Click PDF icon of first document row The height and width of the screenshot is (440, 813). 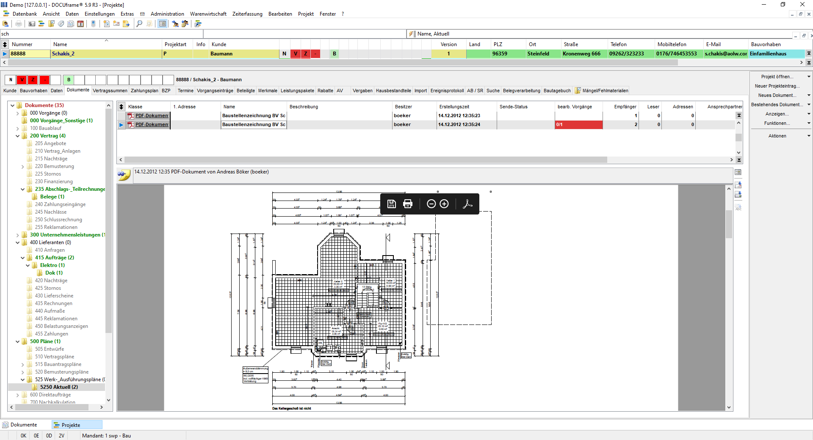coord(131,115)
